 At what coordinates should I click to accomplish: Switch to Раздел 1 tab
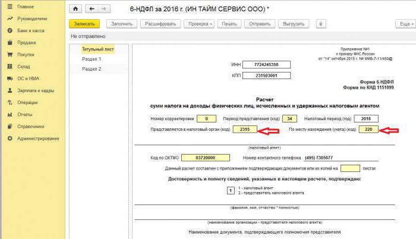(x=92, y=59)
